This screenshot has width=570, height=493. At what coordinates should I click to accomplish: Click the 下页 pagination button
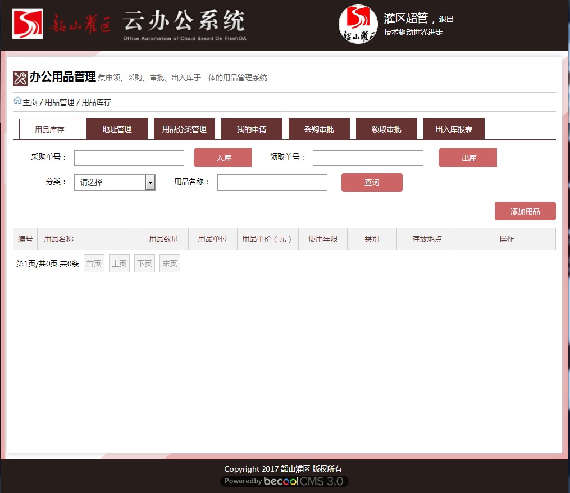(x=144, y=263)
